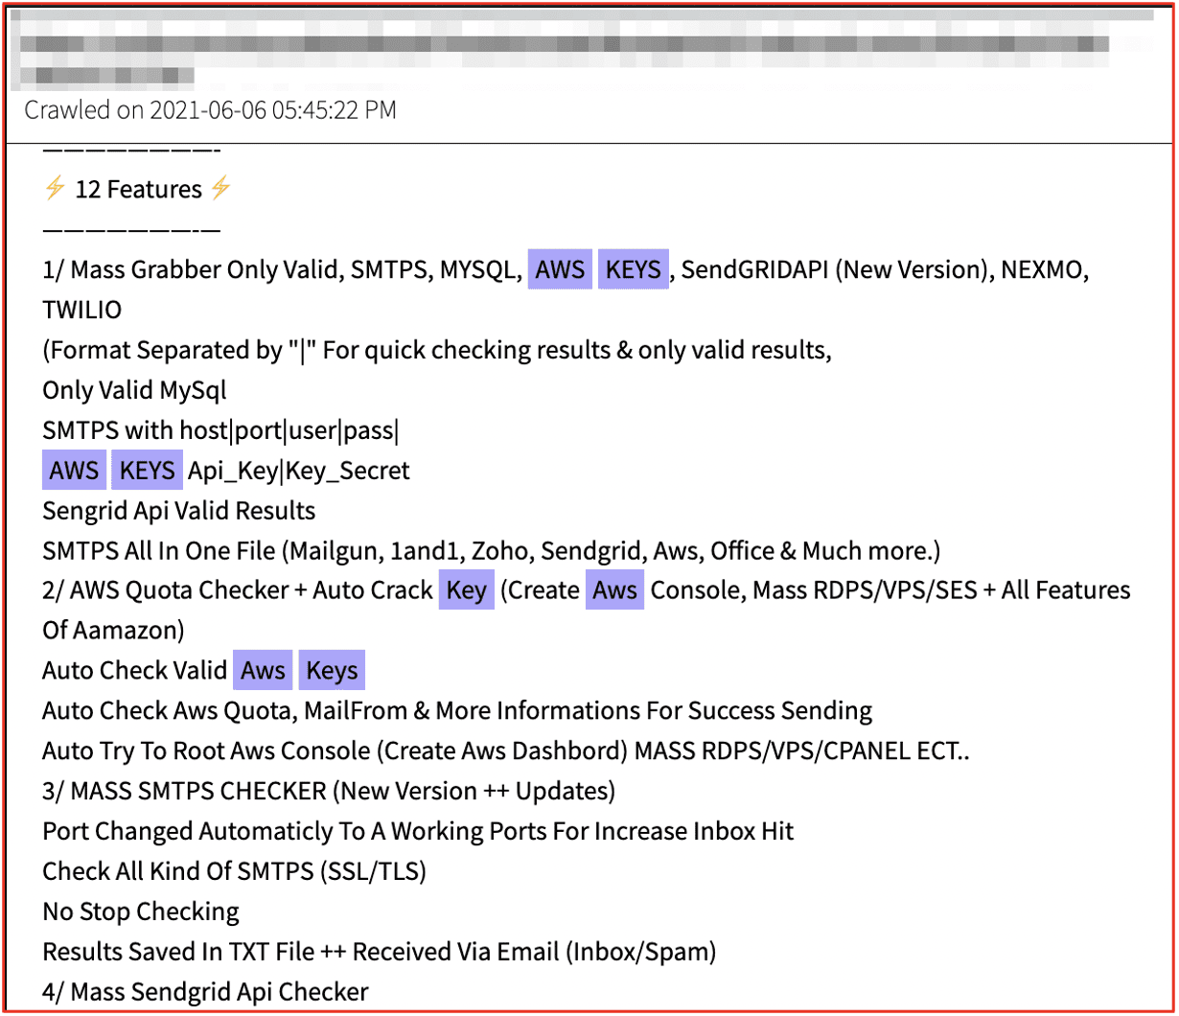
Task: Select highlighted "KEYS" in the Mass Grabber line
Action: click(x=634, y=270)
